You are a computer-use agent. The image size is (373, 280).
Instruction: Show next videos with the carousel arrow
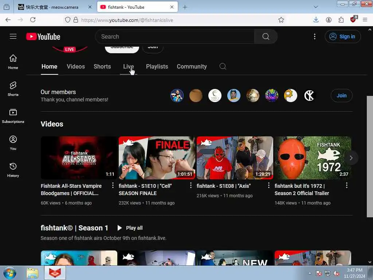point(351,158)
